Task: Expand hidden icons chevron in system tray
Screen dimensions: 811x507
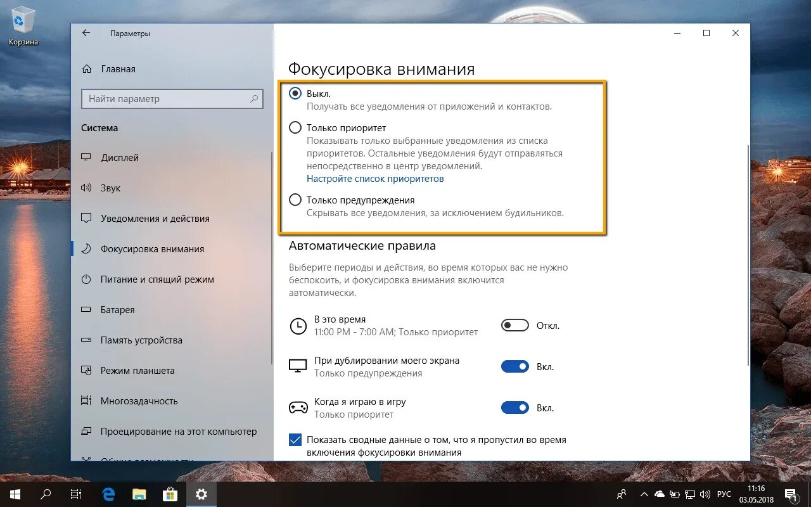Action: (644, 494)
